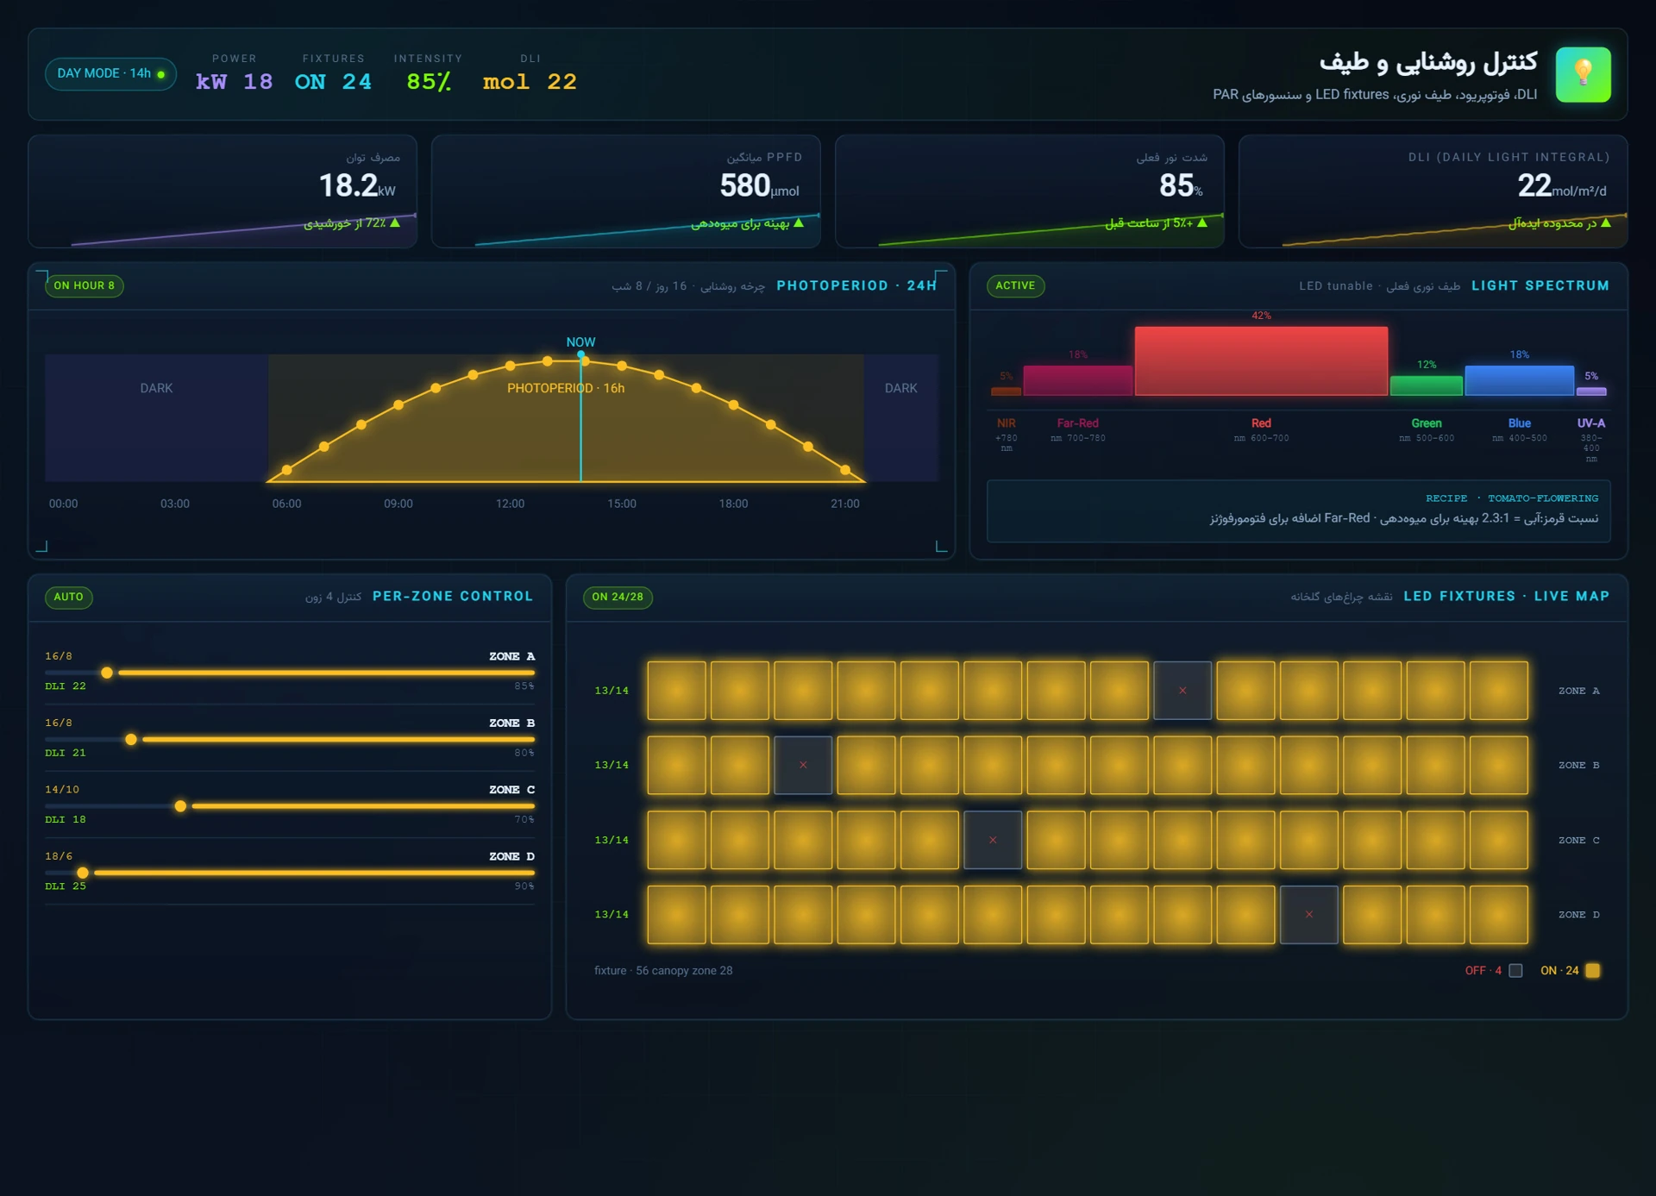Click the ACTIVE badge in Light Spectrum
Image resolution: width=1656 pixels, height=1196 pixels.
point(1015,285)
